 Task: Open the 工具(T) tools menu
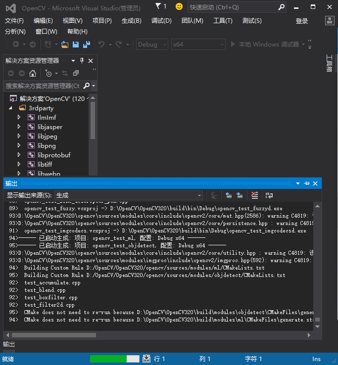(223, 21)
